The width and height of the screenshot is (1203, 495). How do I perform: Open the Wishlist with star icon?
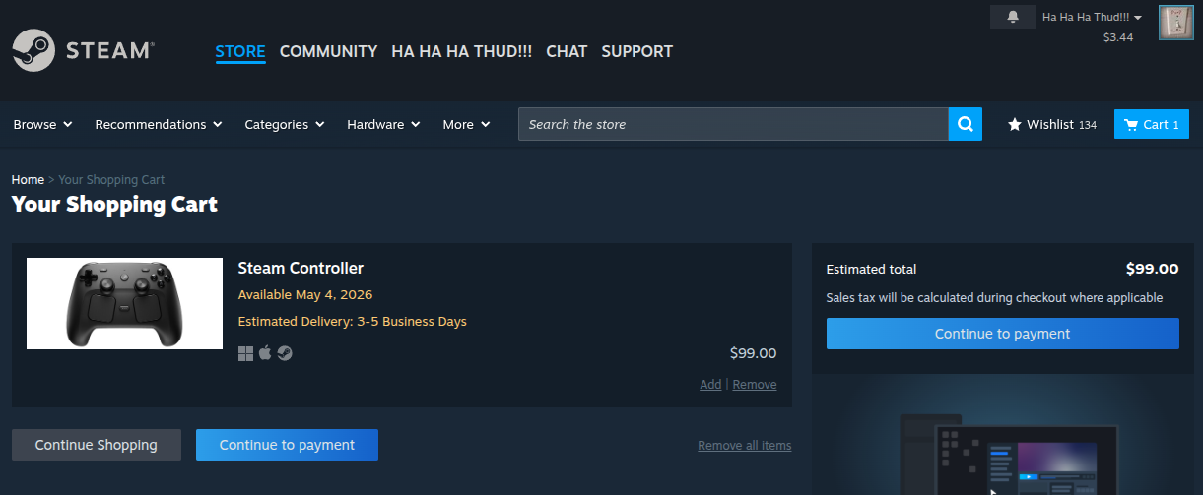[1051, 125]
